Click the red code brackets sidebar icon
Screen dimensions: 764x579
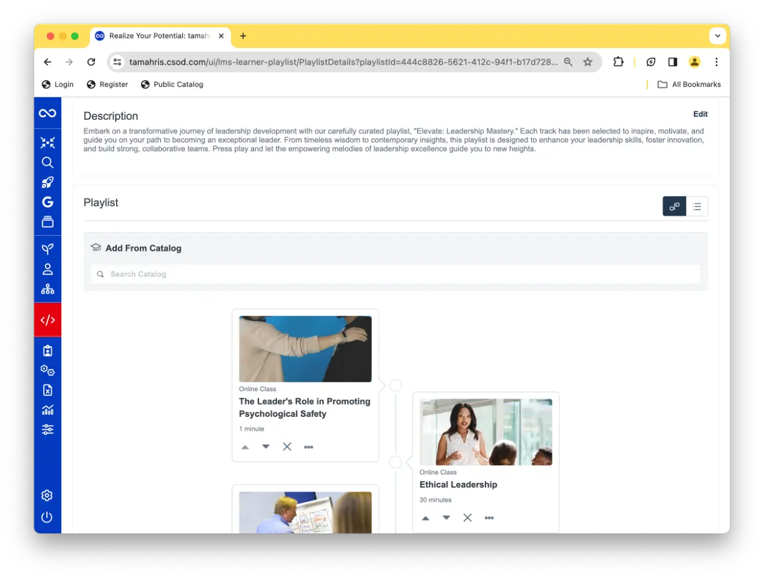click(x=47, y=320)
